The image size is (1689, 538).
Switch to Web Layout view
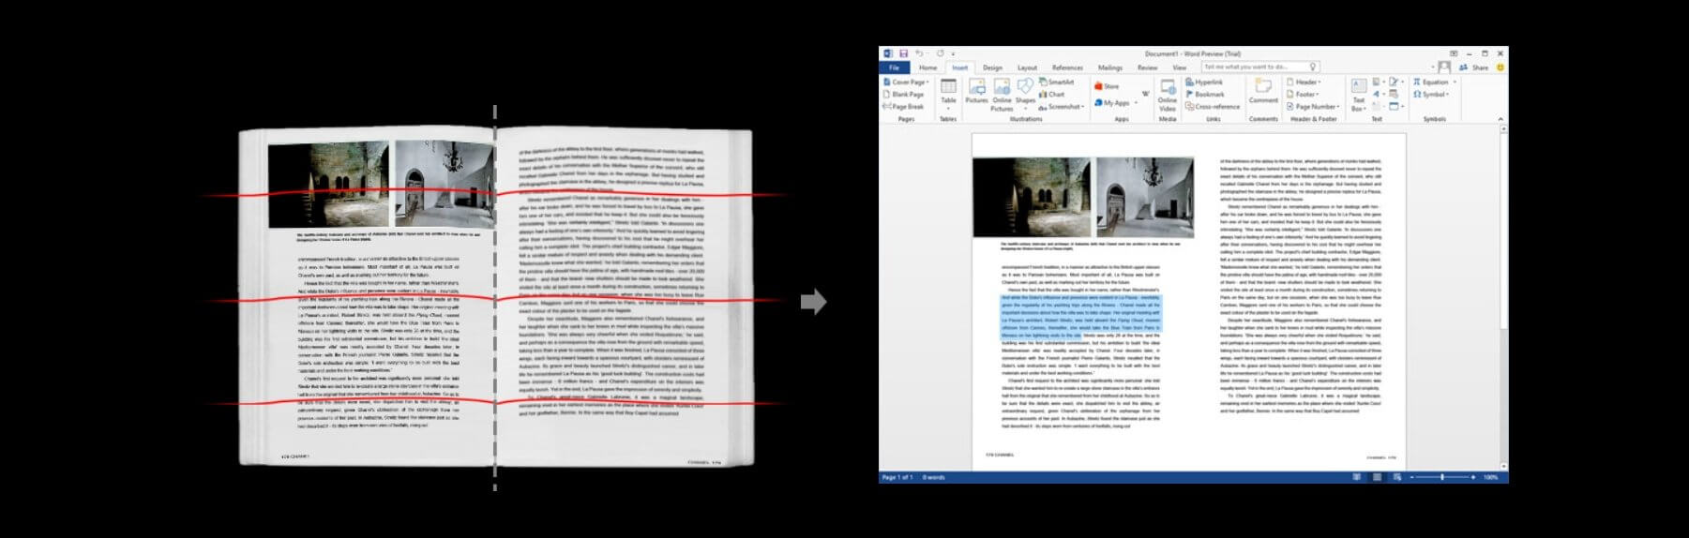[x=1397, y=477]
